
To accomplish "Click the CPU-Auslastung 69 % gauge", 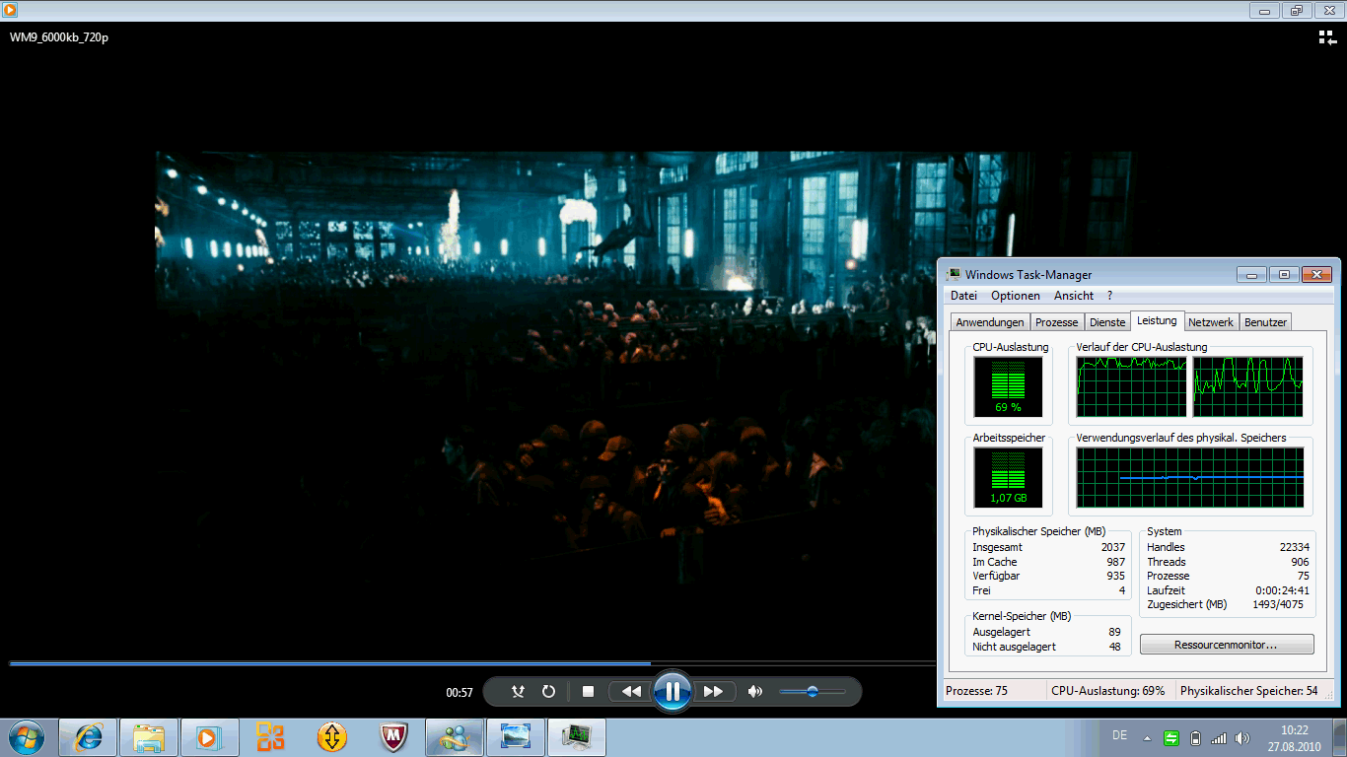I will tap(1008, 386).
